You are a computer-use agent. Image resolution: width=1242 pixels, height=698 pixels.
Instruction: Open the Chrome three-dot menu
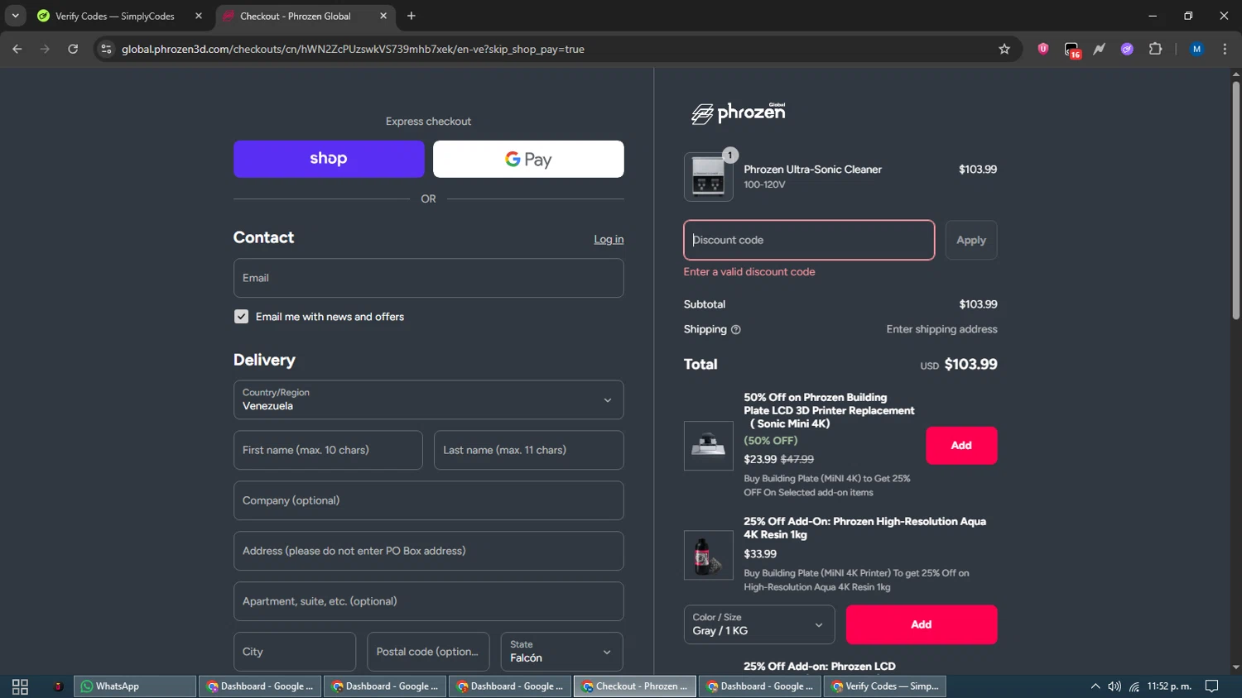click(1225, 49)
